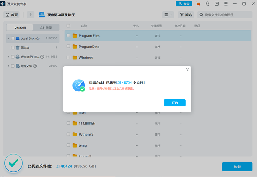This screenshot has width=257, height=177.
Task: Check the Local Disk (C:) checkbox
Action: [12, 38]
